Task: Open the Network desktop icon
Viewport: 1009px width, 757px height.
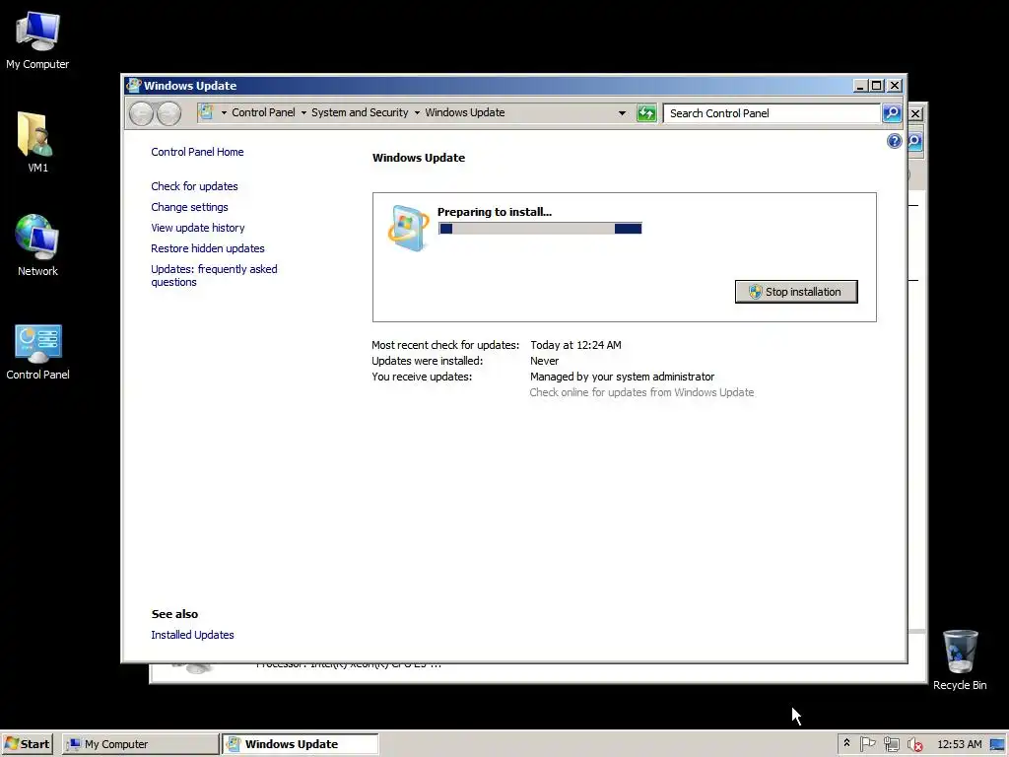Action: (37, 245)
